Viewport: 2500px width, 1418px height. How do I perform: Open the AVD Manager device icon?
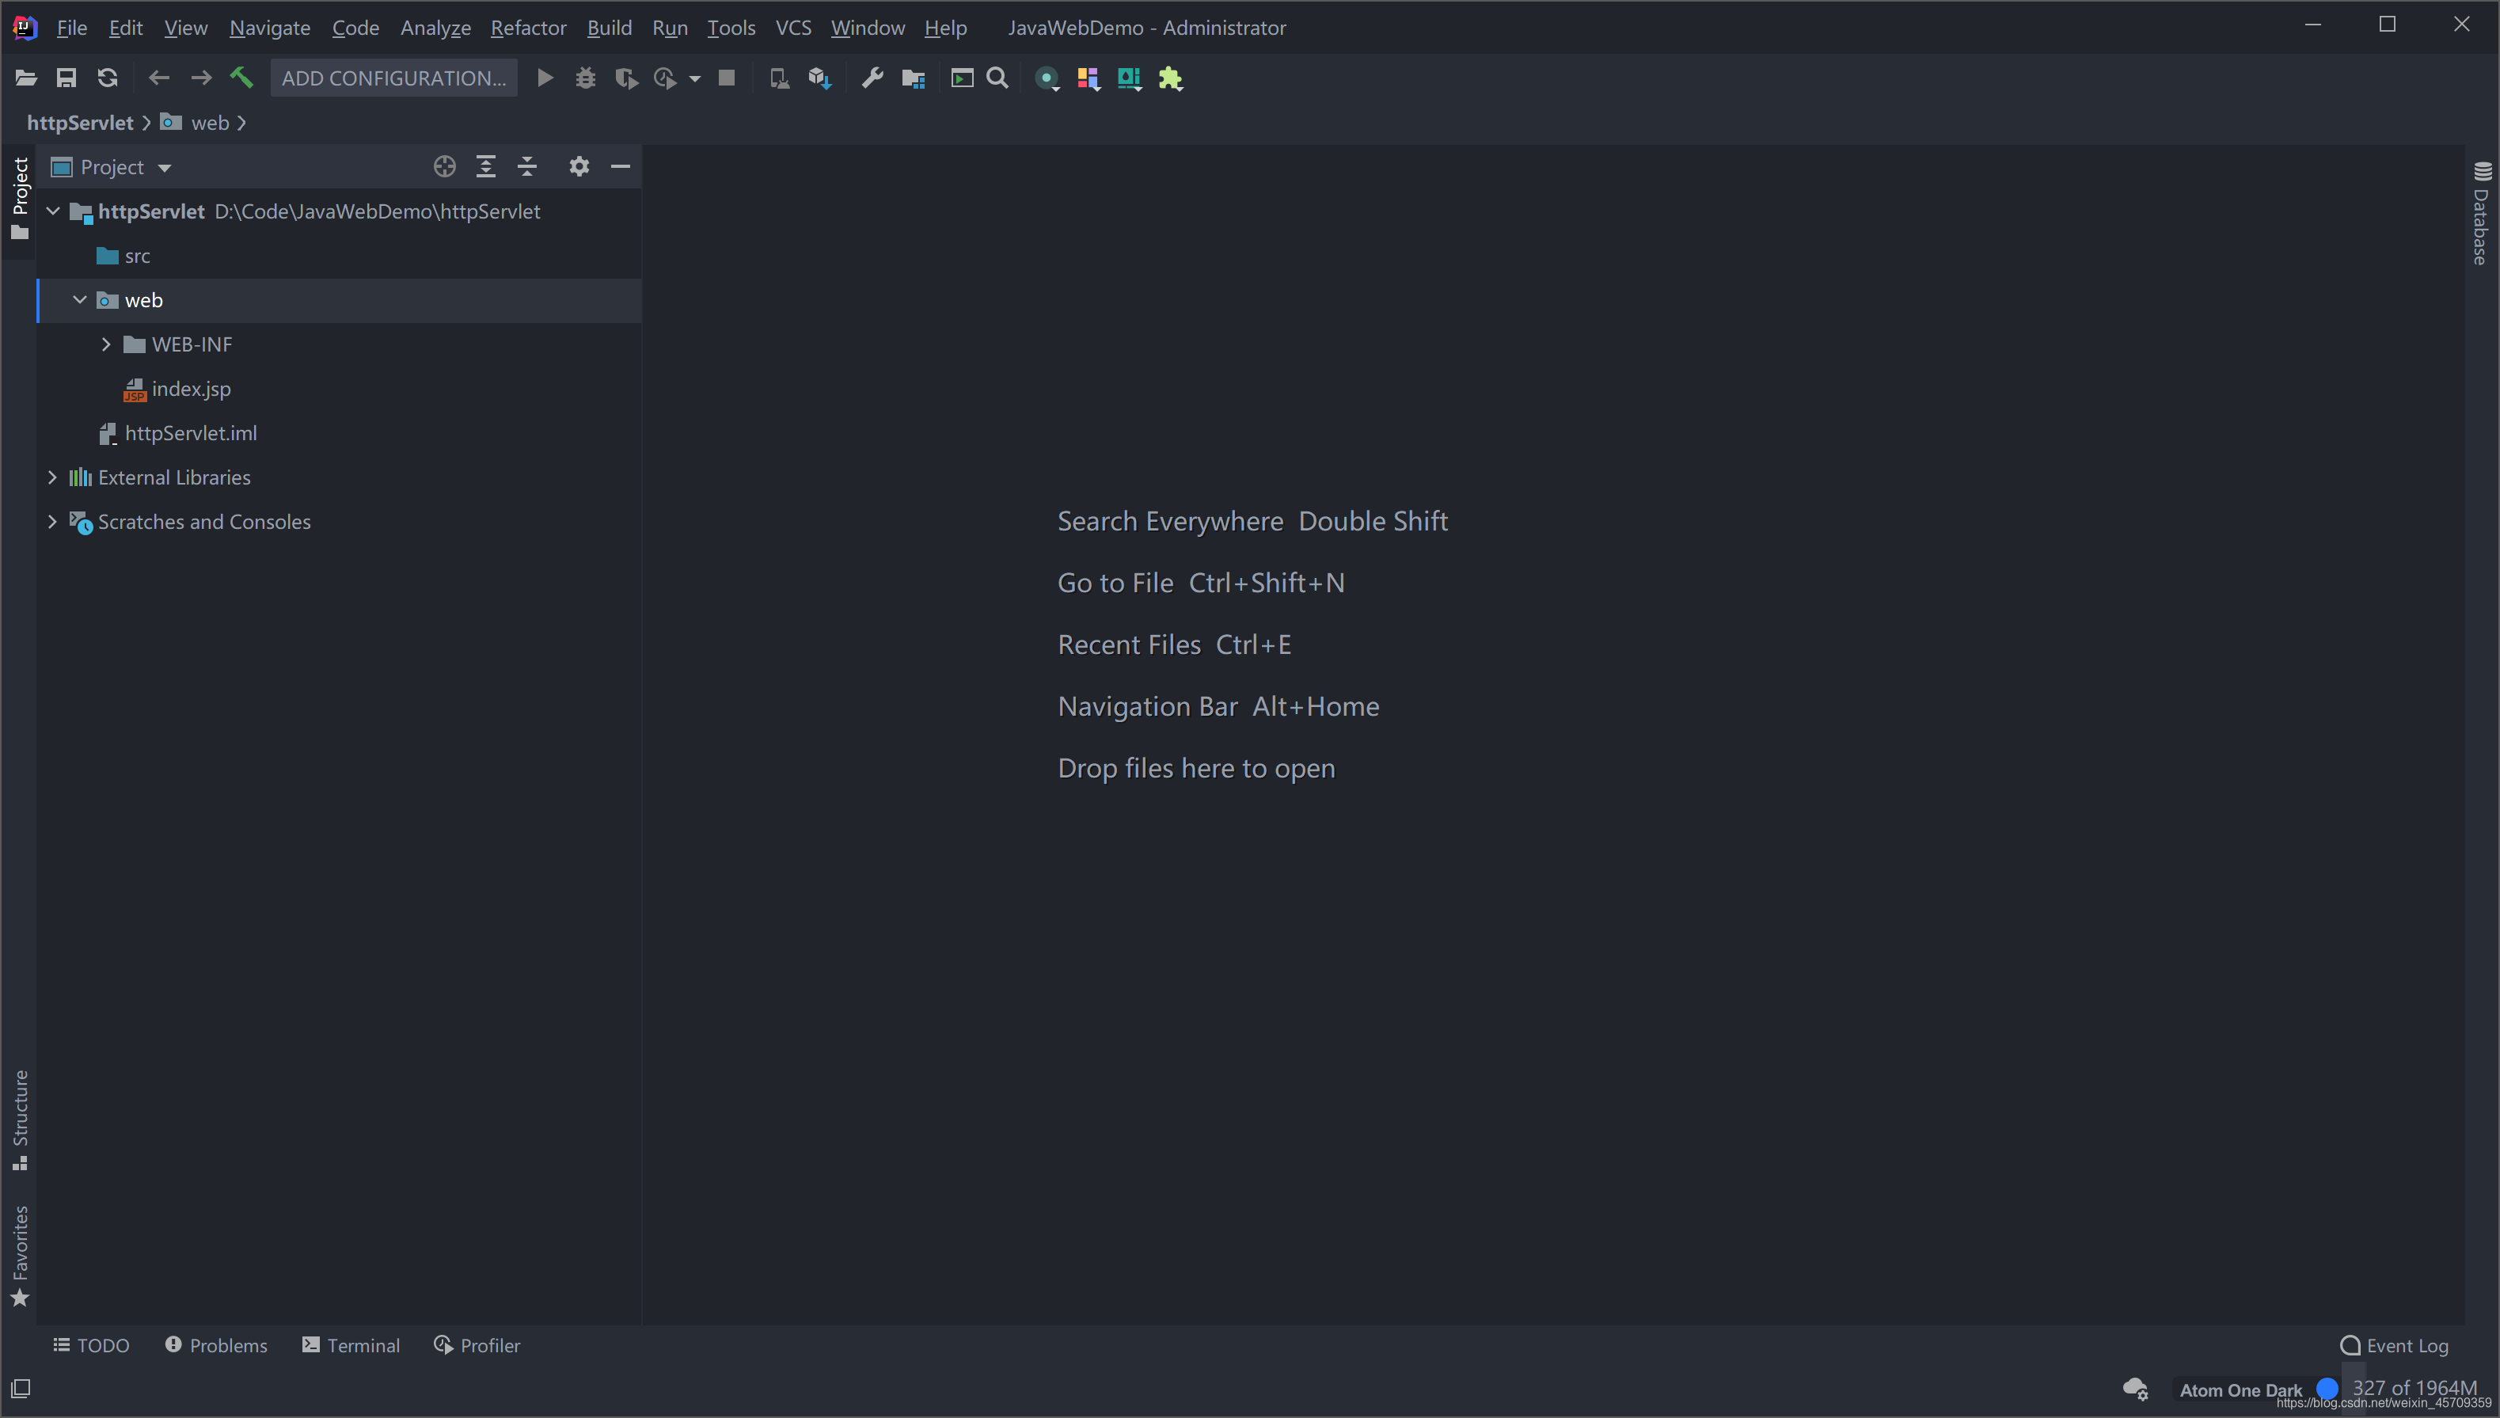point(779,78)
